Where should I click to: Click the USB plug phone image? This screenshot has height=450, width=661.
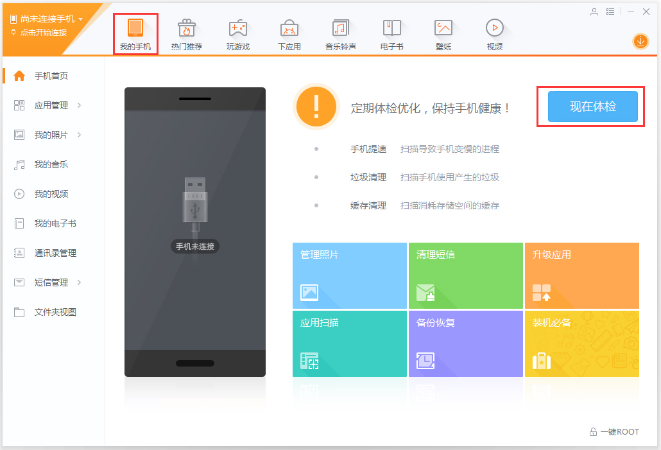(x=194, y=204)
